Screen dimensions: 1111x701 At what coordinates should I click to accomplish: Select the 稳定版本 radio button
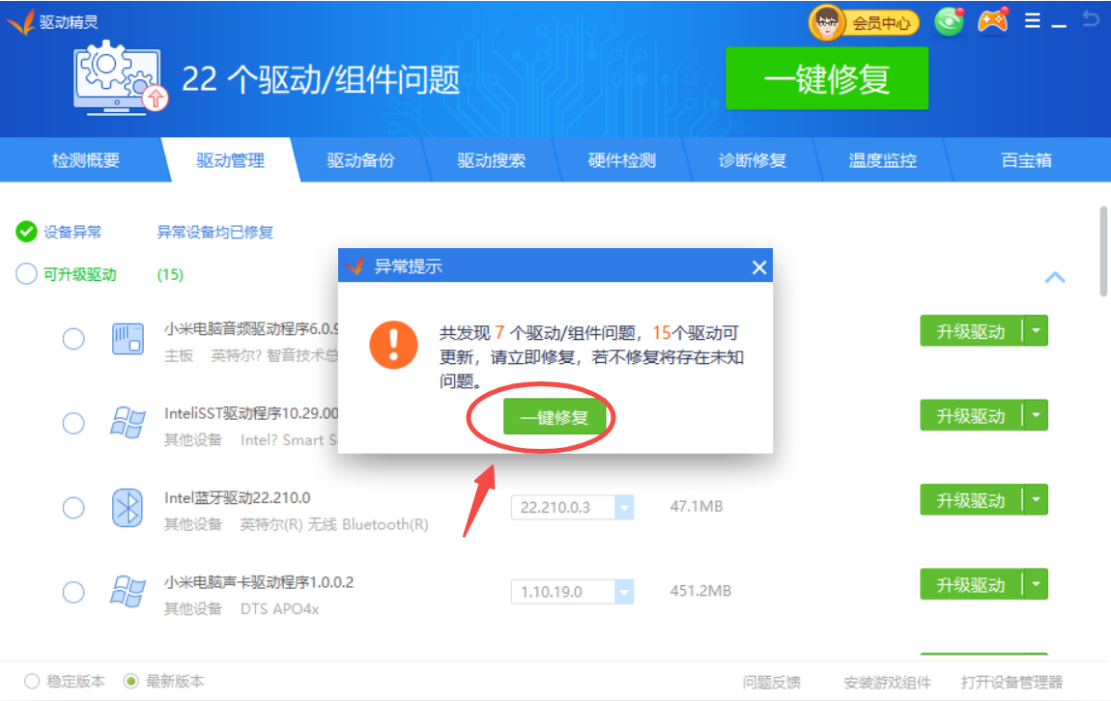coord(33,682)
